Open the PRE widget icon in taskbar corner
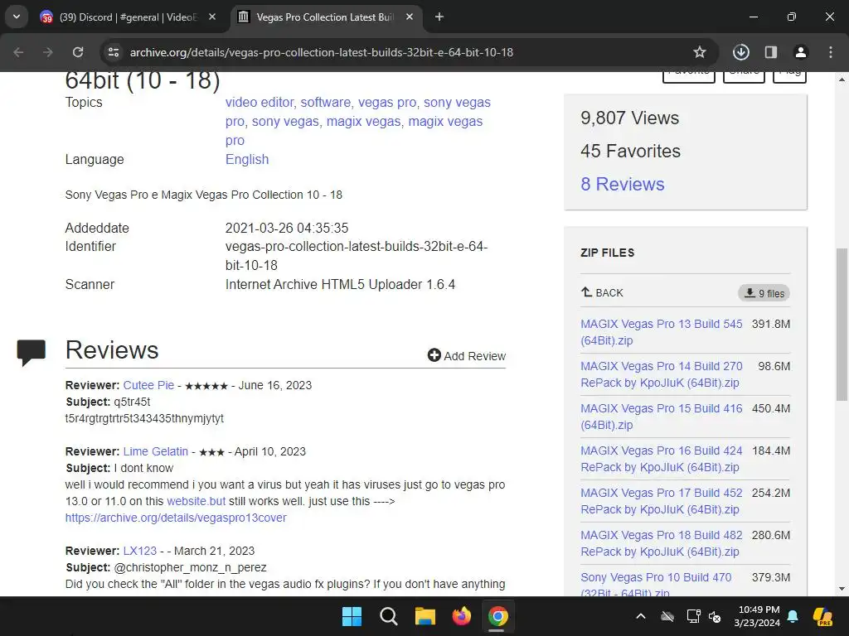849x636 pixels. click(x=823, y=616)
